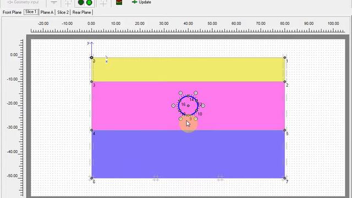Click geometry point 7 at bottom right
The width and height of the screenshot is (352, 198).
click(285, 178)
